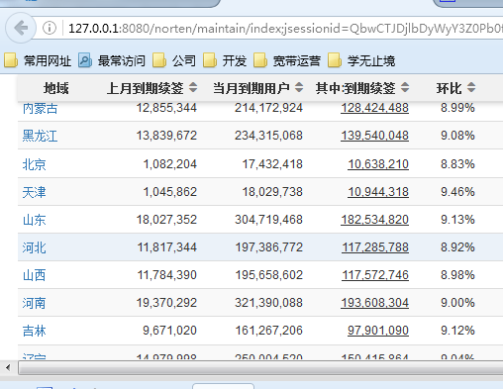Open the 139,540,048 renewal link

click(374, 136)
